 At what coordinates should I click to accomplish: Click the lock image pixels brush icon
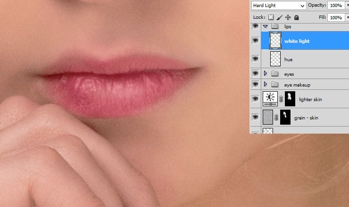(x=279, y=17)
